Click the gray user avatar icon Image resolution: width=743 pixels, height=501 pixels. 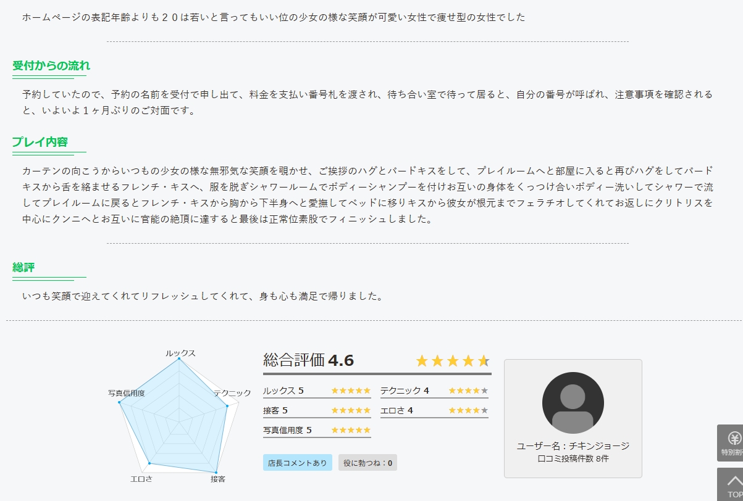pyautogui.click(x=573, y=403)
